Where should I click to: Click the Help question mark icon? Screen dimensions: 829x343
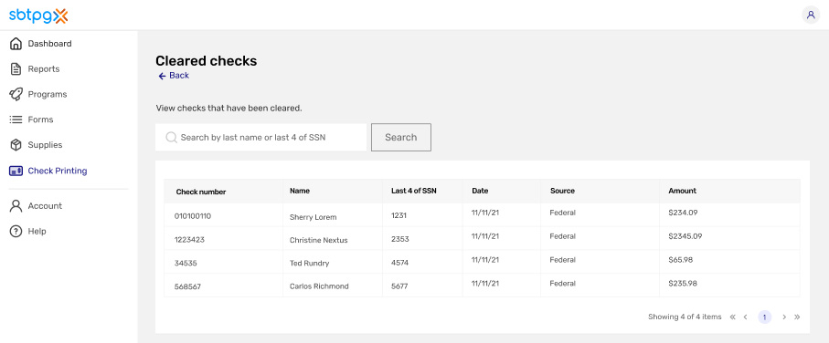pyautogui.click(x=16, y=231)
